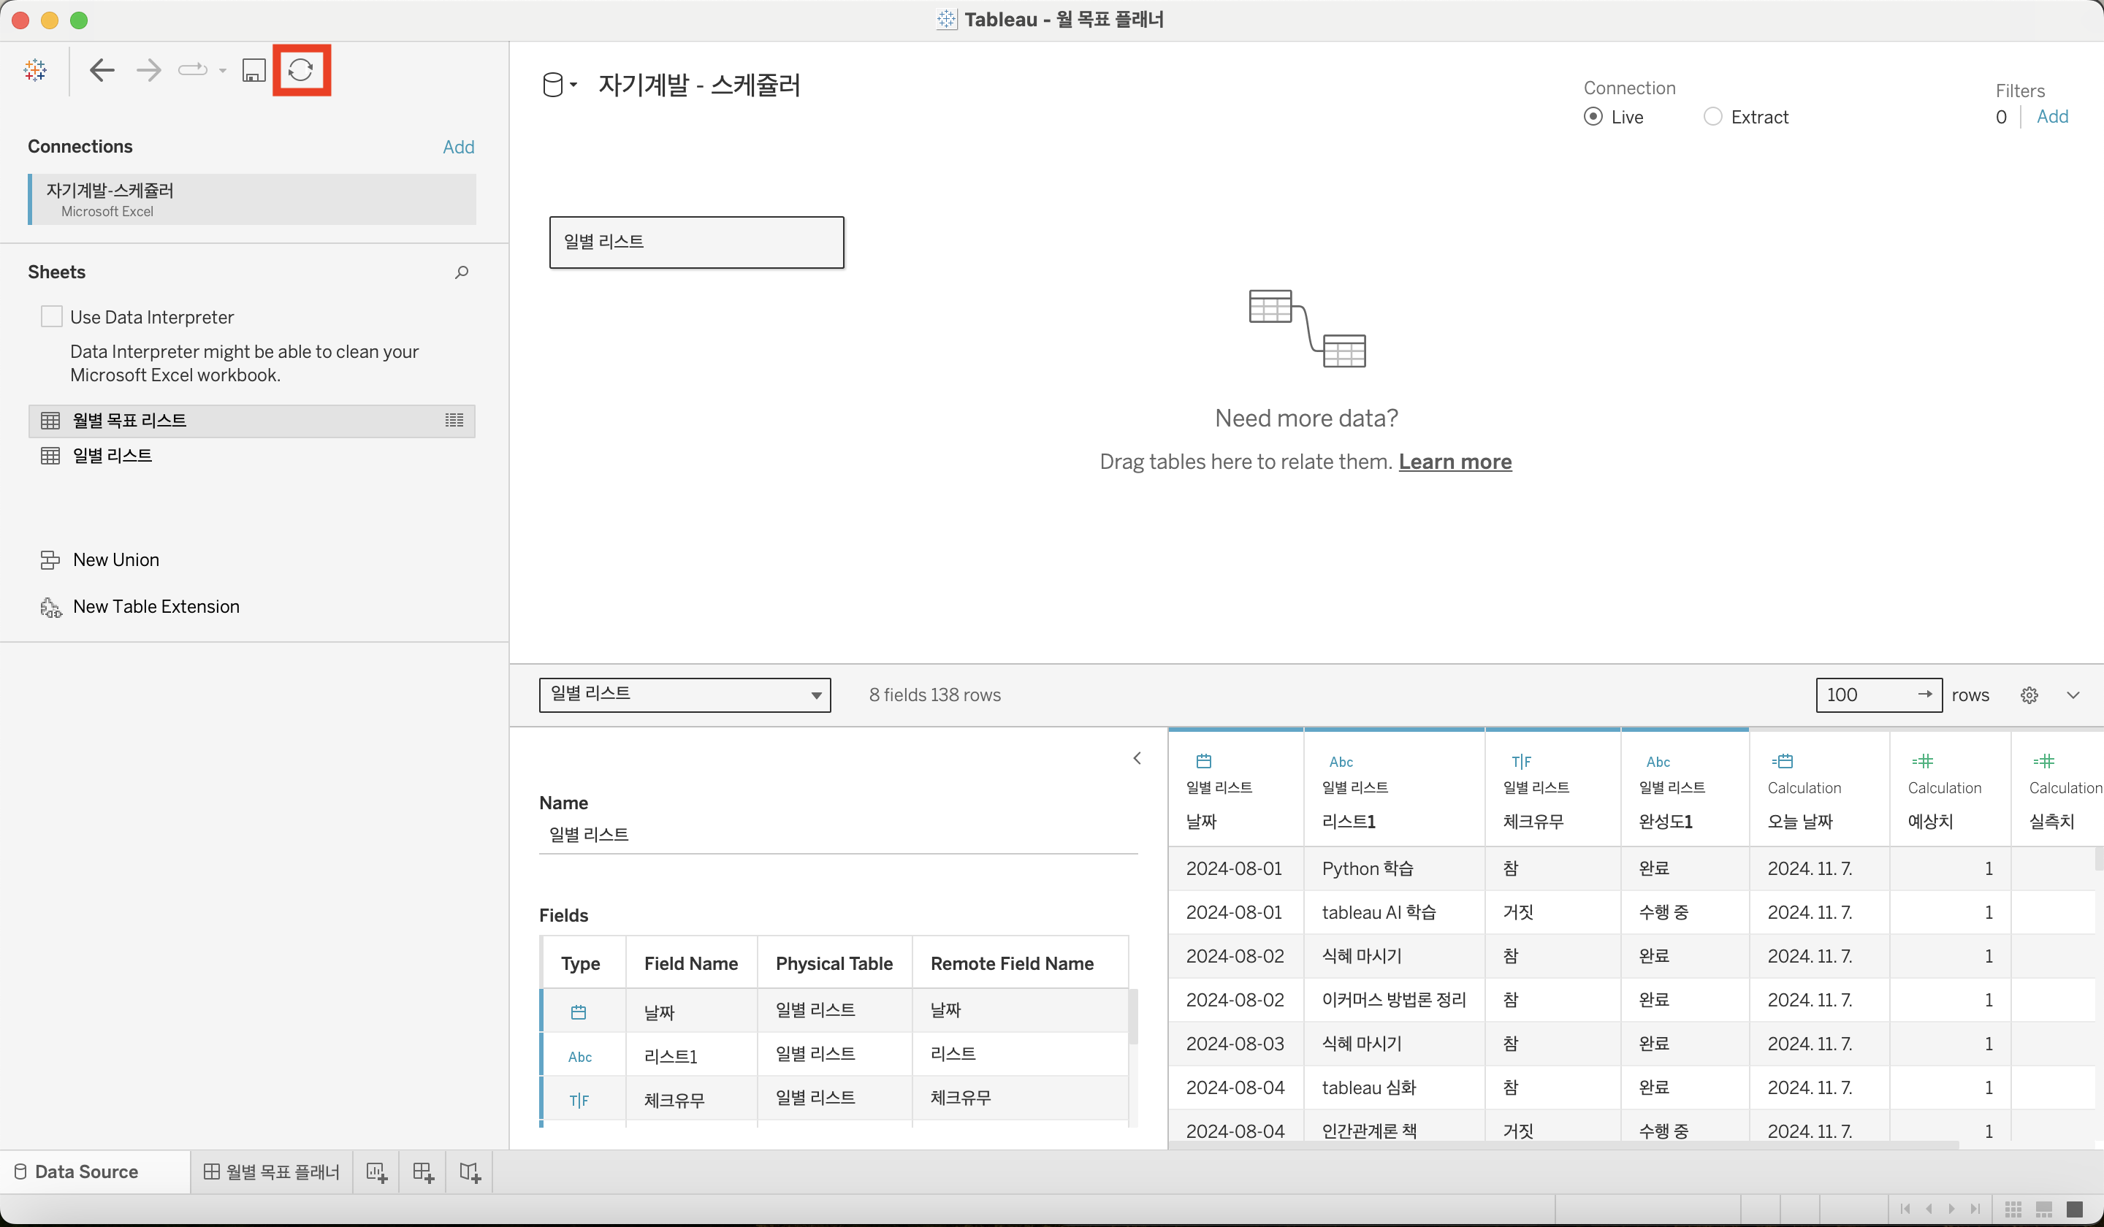Go to next sheet in the status bar
The width and height of the screenshot is (2104, 1227).
pos(1951,1209)
